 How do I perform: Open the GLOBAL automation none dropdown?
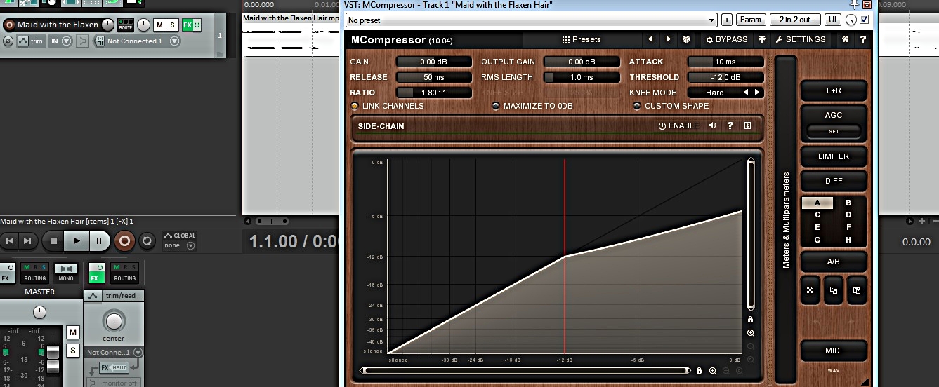tap(180, 246)
